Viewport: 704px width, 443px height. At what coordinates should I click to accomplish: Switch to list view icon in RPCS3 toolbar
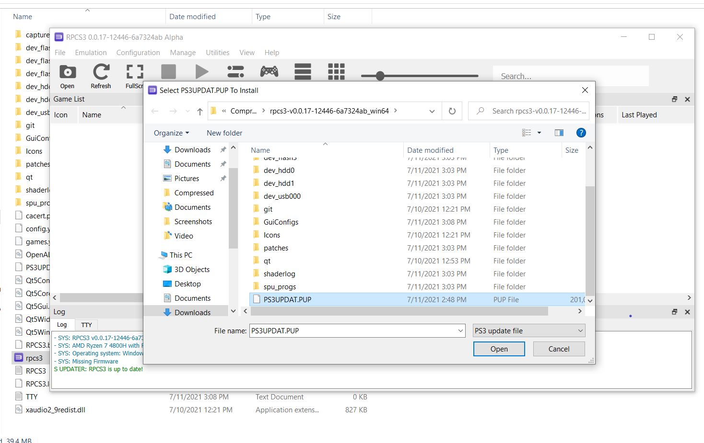(303, 72)
